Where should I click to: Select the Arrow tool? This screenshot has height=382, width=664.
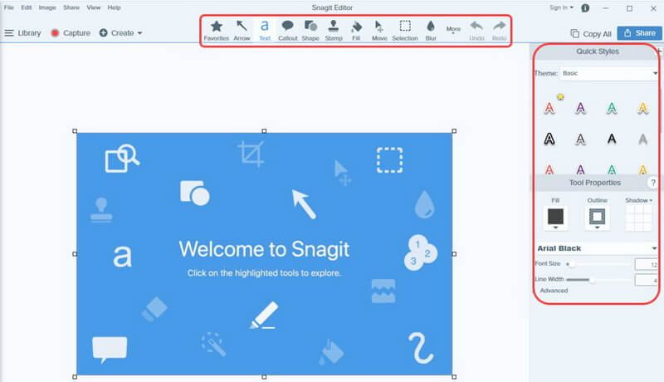point(242,31)
